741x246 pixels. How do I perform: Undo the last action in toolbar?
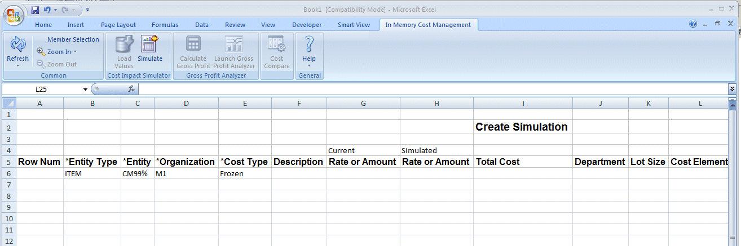click(x=47, y=10)
